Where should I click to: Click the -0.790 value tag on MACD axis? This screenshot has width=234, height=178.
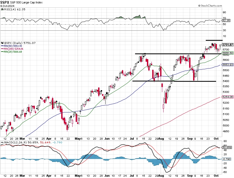point(227,159)
